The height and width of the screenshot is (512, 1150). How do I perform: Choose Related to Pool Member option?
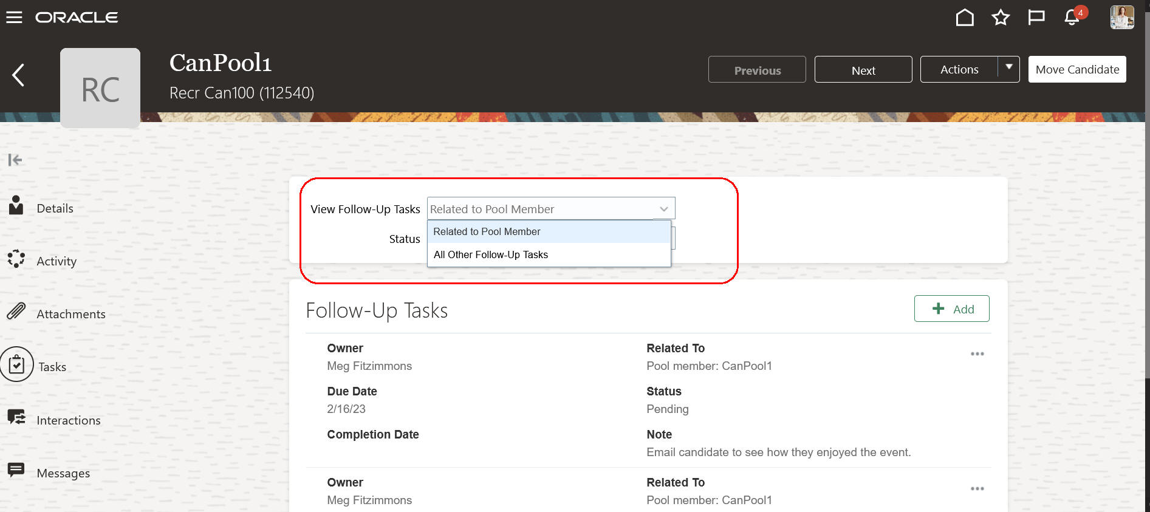click(x=487, y=232)
